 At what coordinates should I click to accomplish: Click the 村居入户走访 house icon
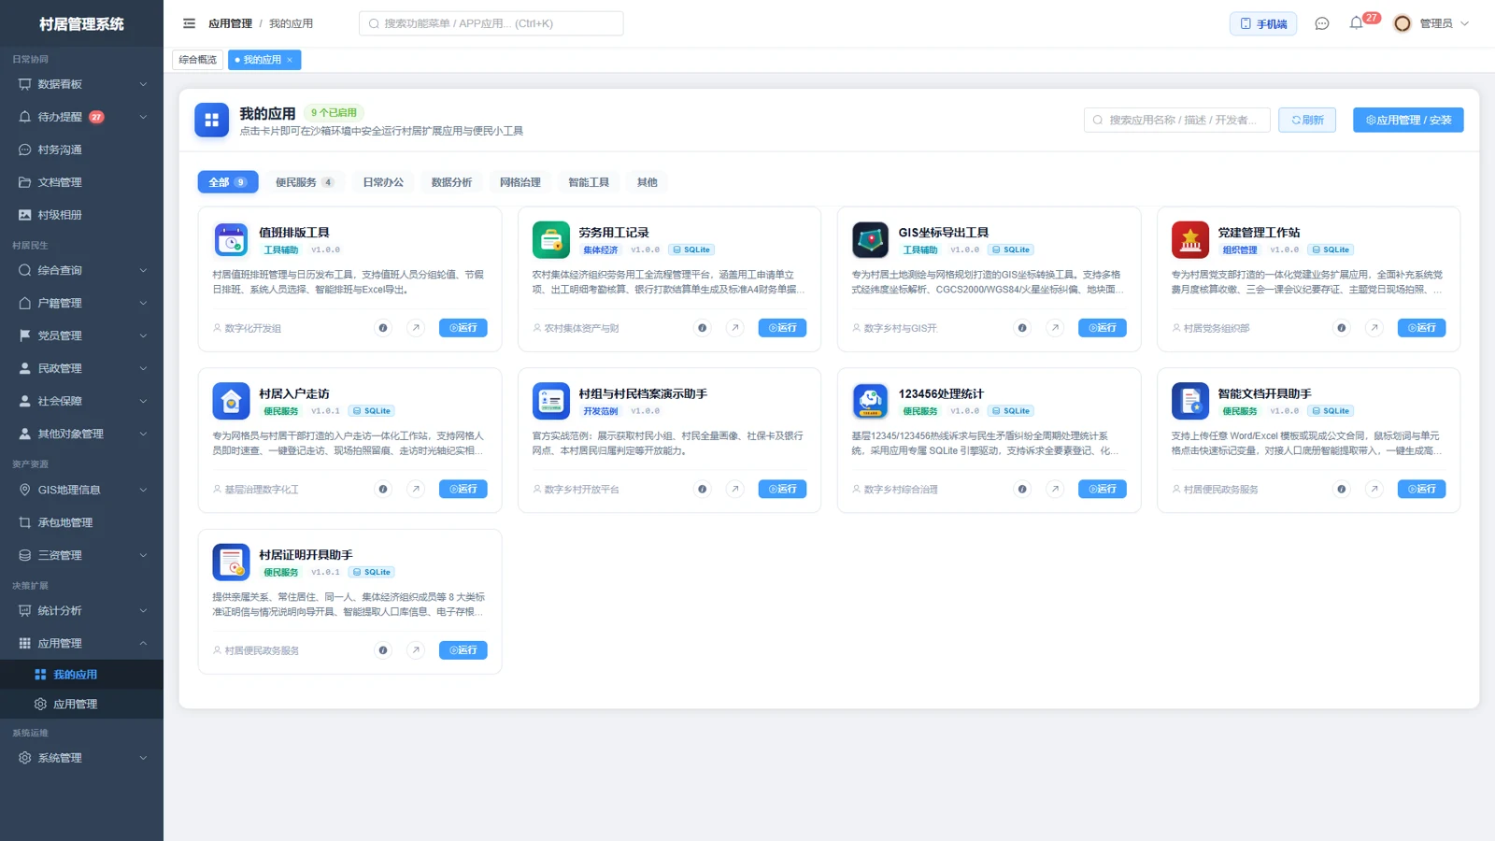click(x=231, y=401)
